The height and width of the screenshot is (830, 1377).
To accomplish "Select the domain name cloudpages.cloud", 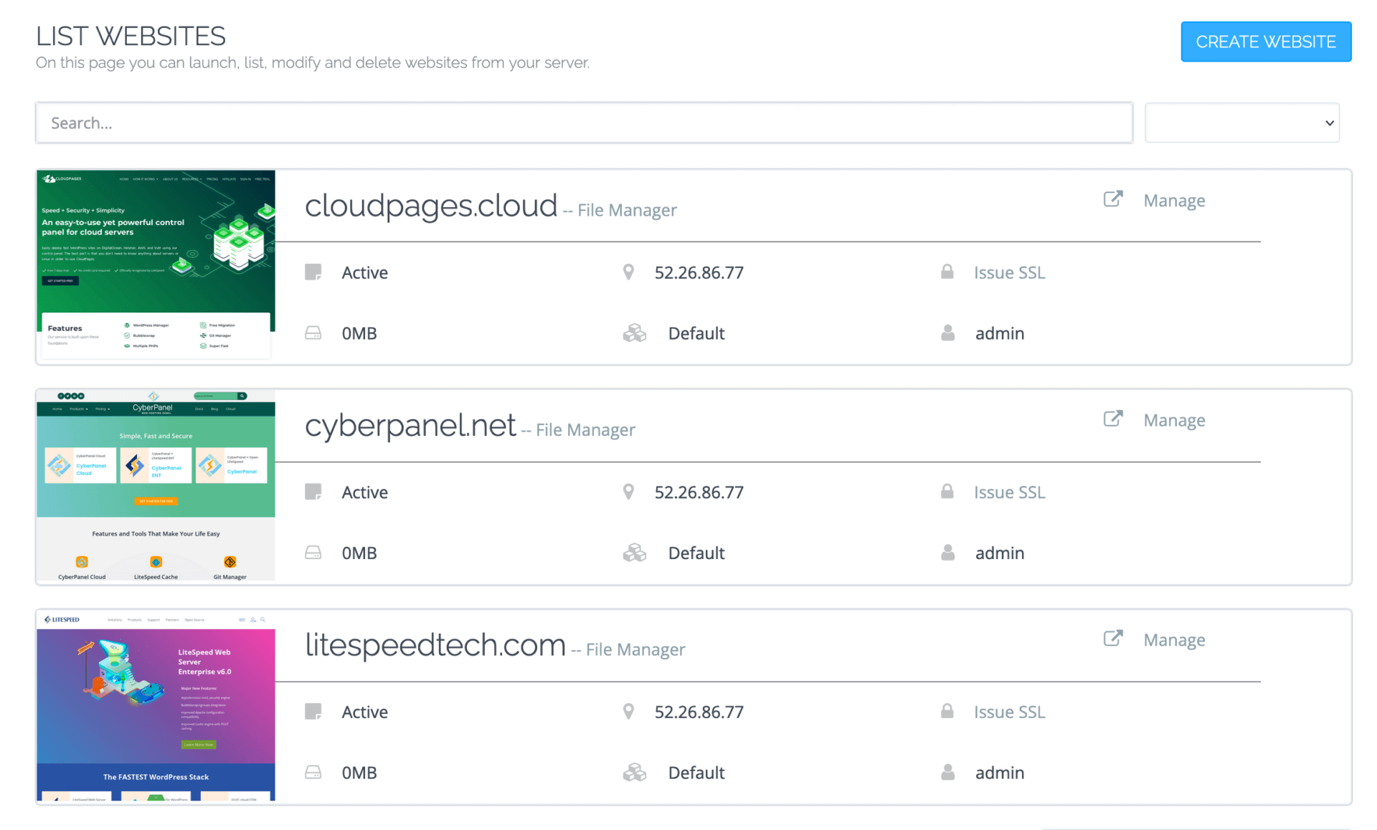I will pyautogui.click(x=430, y=206).
